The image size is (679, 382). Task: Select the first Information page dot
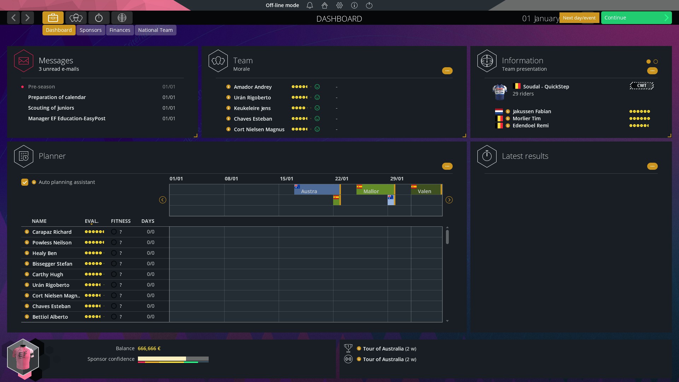tap(649, 62)
